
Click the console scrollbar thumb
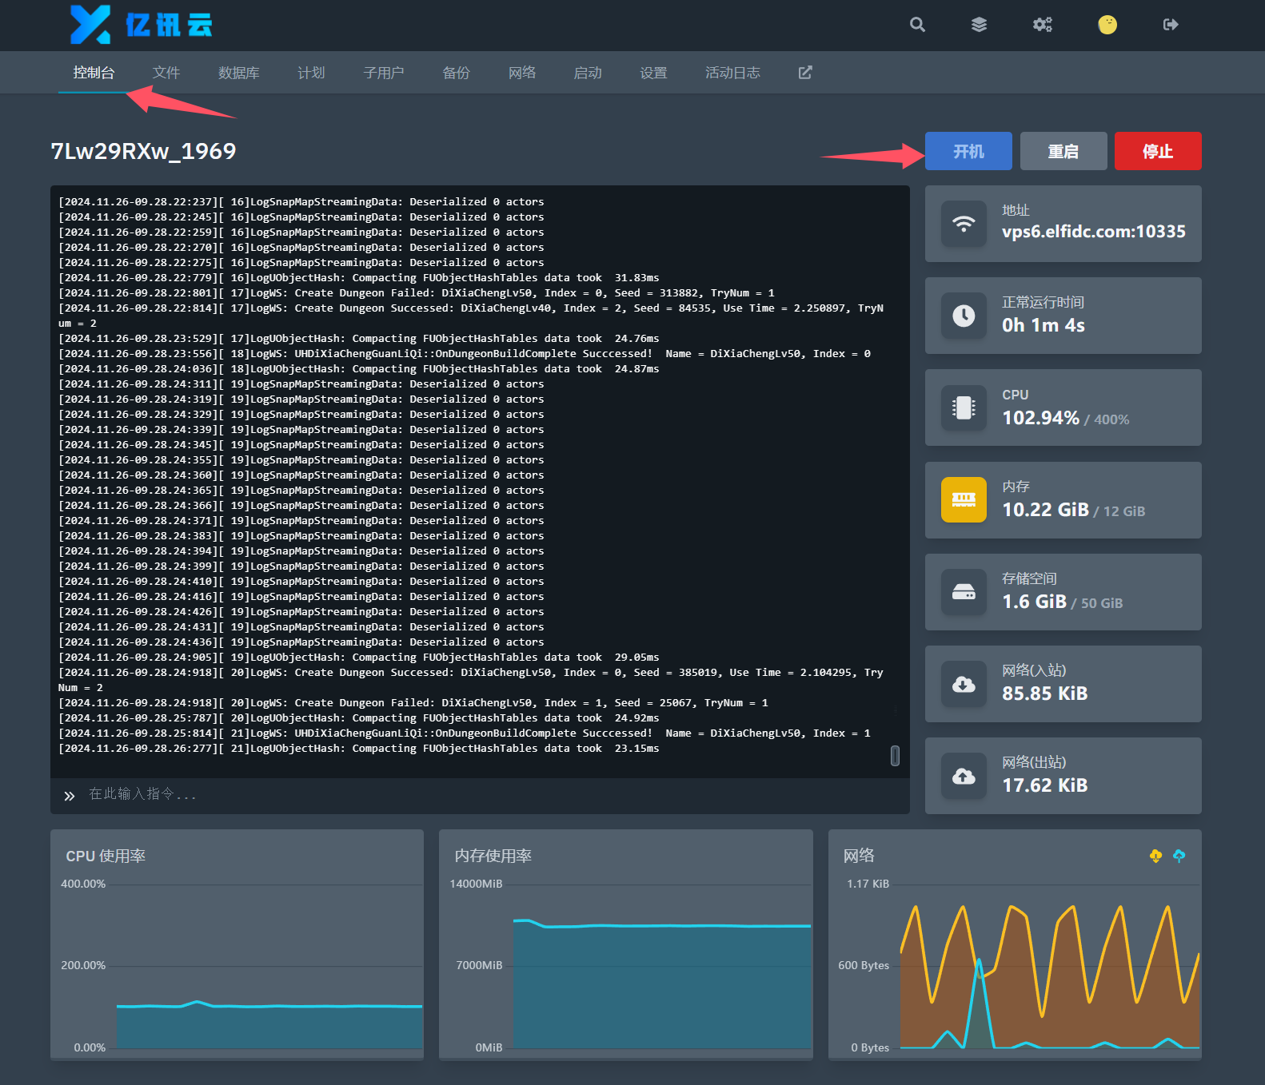[895, 756]
